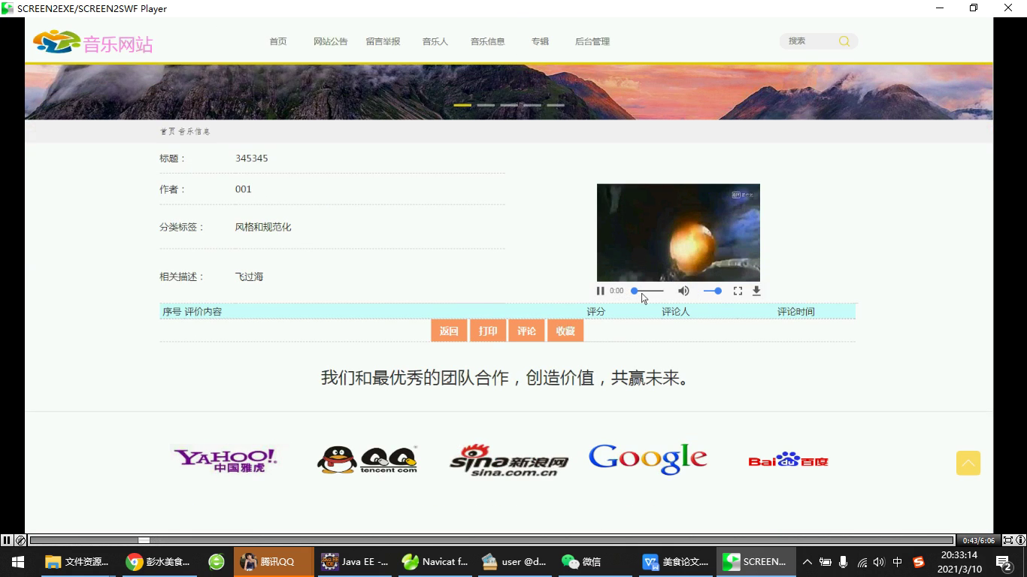Open the video in fullscreen mode
Screen dimensions: 1027x577
pyautogui.click(x=738, y=291)
